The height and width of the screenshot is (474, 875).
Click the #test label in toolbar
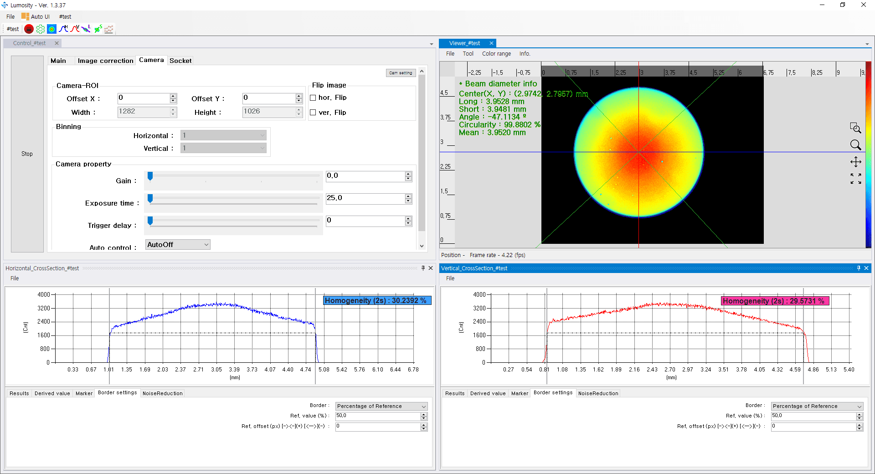click(x=13, y=29)
